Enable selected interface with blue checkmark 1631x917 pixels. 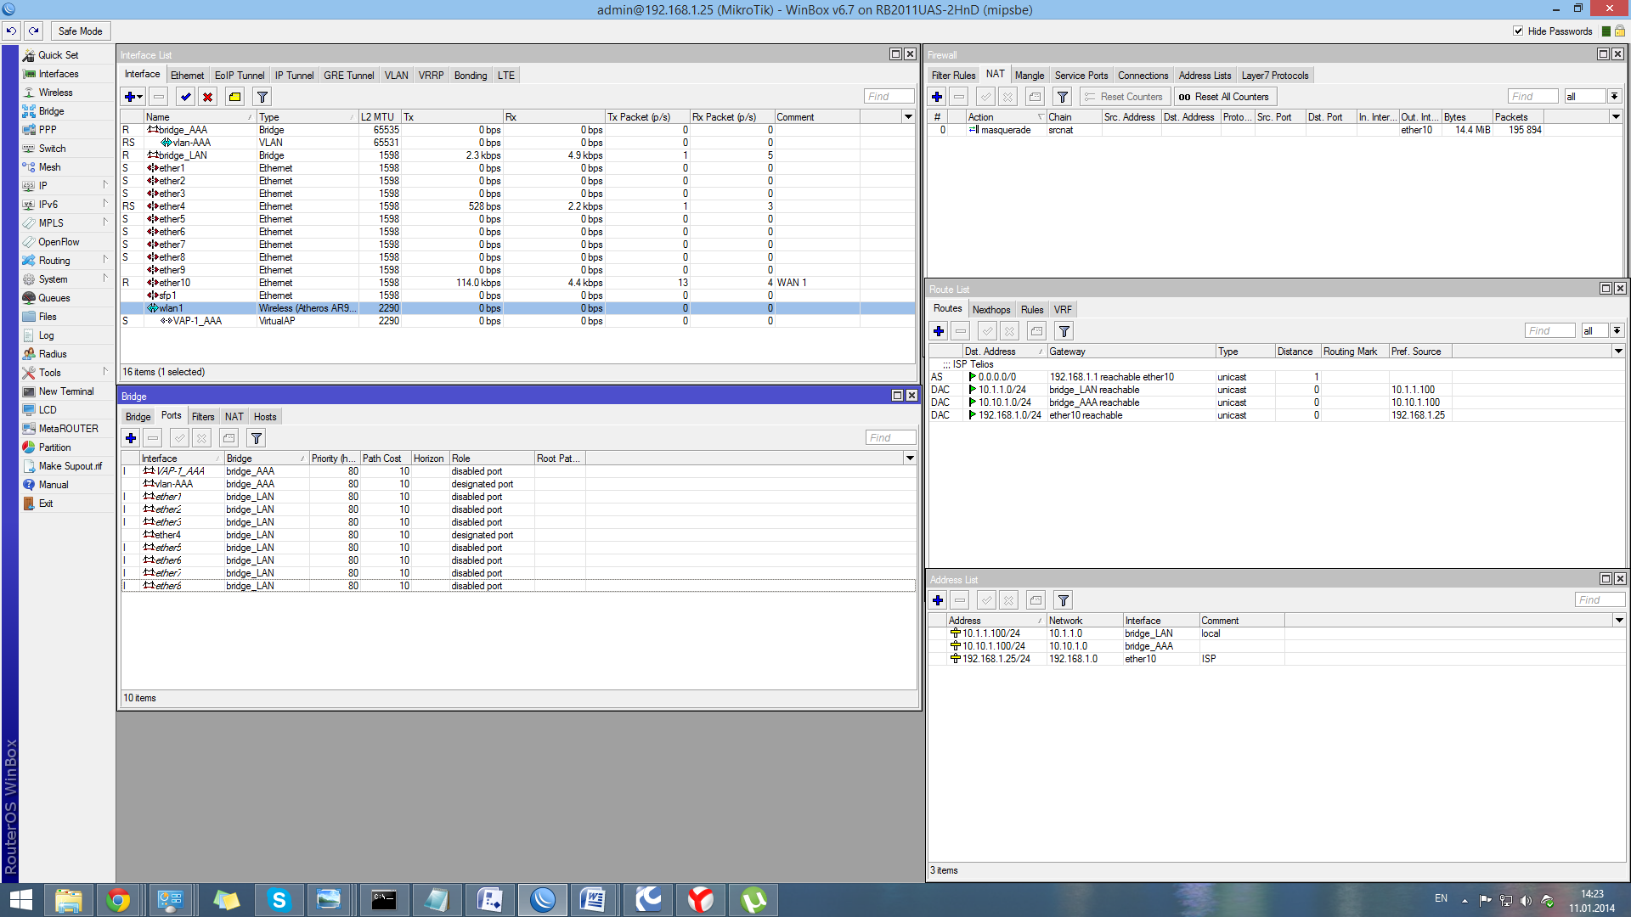click(x=185, y=97)
